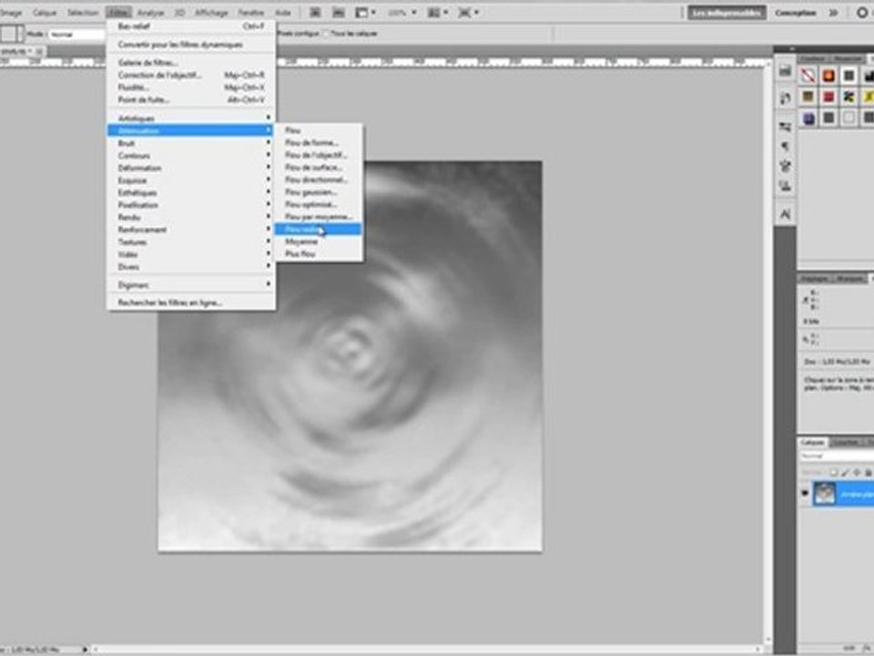Click 'Rechercher les filtres en ligne...'

click(x=190, y=302)
